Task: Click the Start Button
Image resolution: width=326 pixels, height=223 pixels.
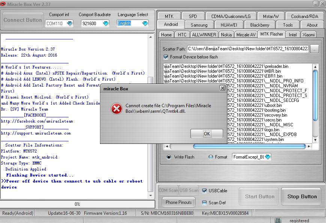Action: point(259,196)
